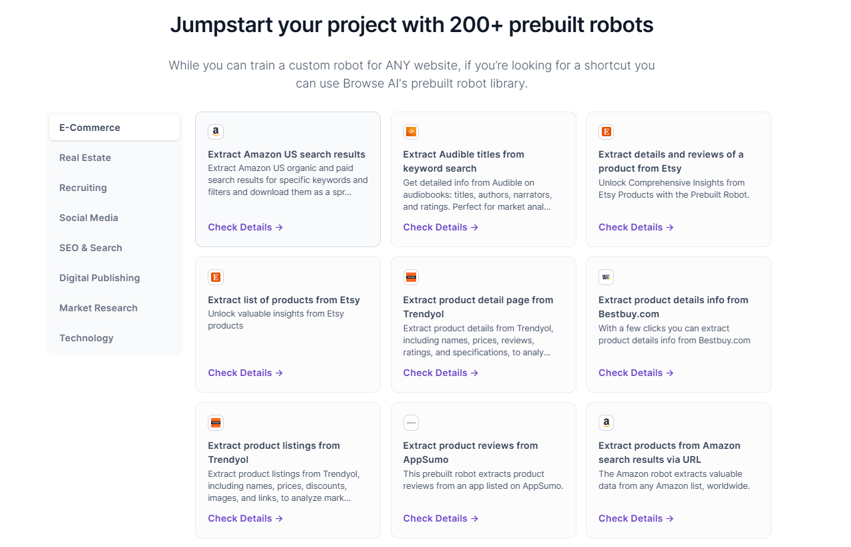The height and width of the screenshot is (547, 851).
Task: Click Amazon icon on search results via URL card
Action: coord(607,423)
